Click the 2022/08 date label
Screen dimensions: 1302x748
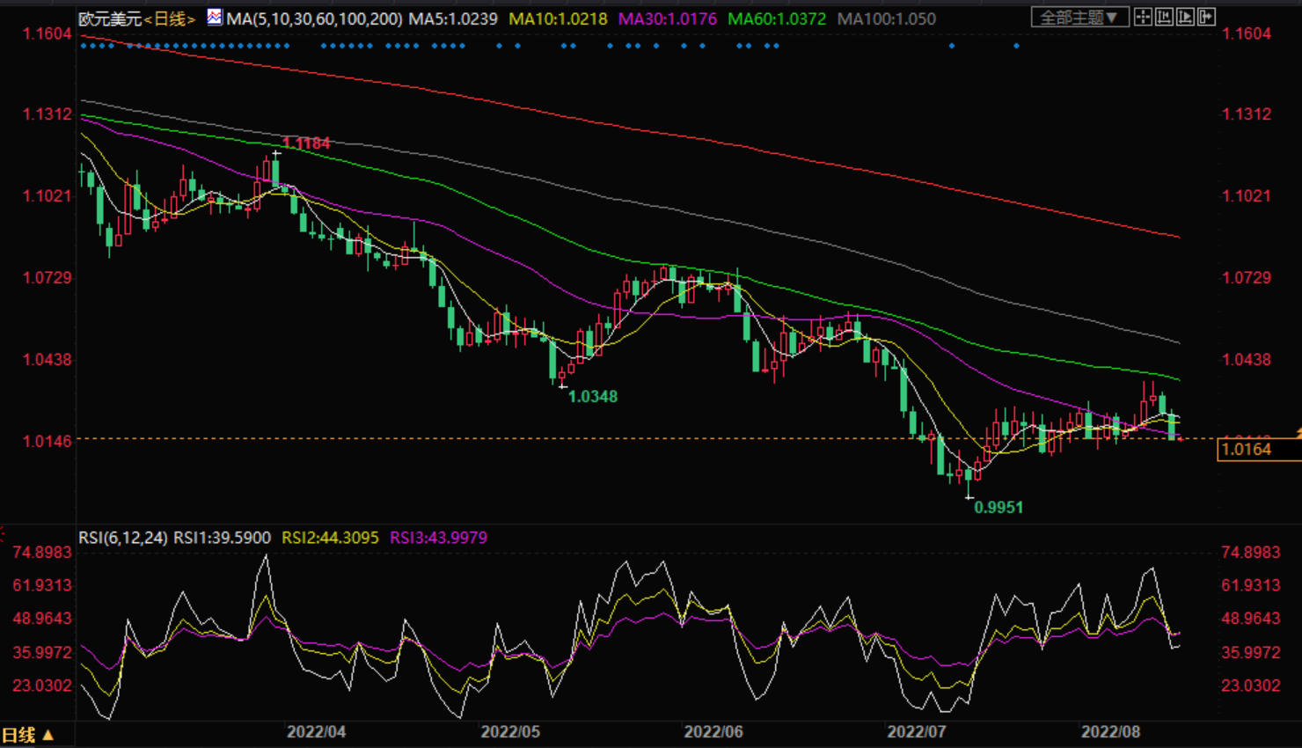[1110, 731]
